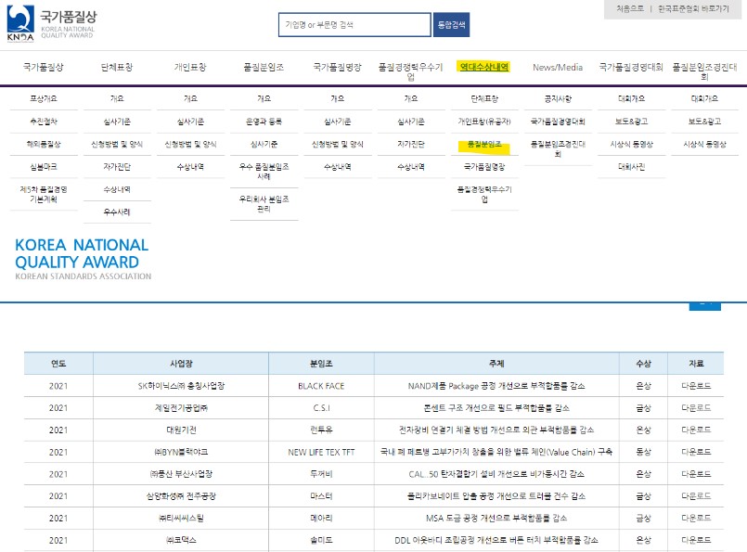Select highlighted 품질분임조 under 역대수상내역
This screenshot has height=552, width=747.
(x=484, y=145)
